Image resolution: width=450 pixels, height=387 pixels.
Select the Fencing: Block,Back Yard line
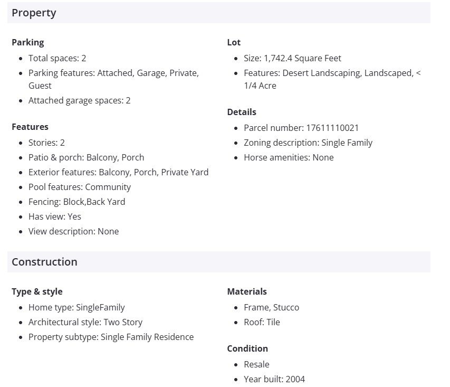(76, 202)
